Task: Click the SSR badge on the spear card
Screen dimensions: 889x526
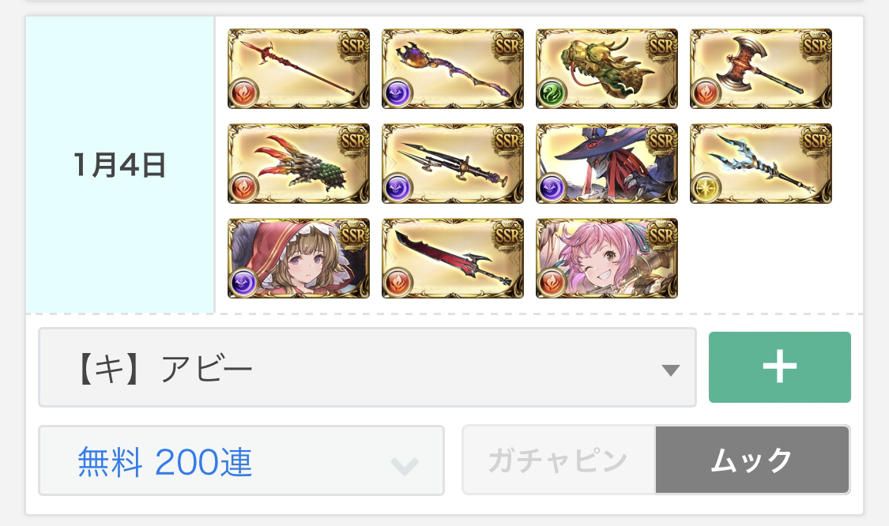Action: 352,45
